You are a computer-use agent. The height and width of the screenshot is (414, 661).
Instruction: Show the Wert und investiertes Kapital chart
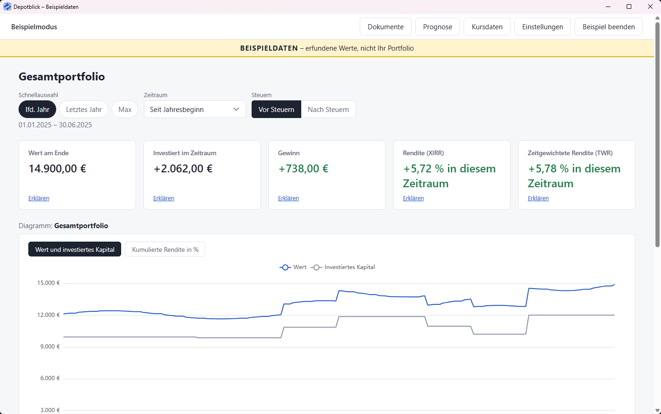tap(75, 250)
